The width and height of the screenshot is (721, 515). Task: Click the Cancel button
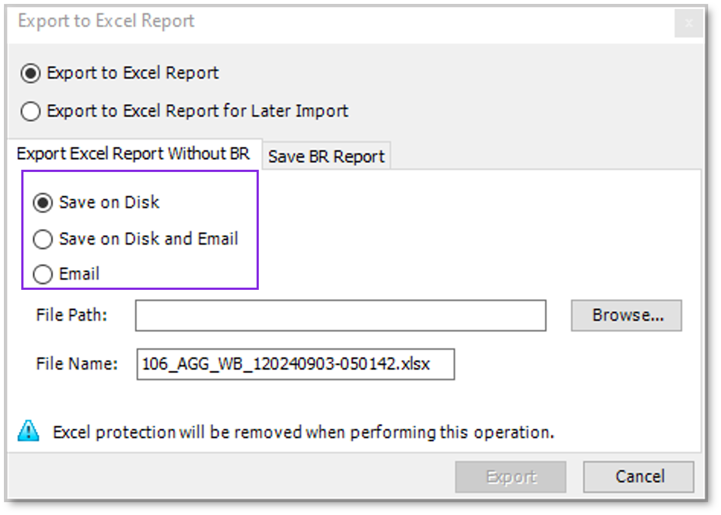tap(638, 476)
